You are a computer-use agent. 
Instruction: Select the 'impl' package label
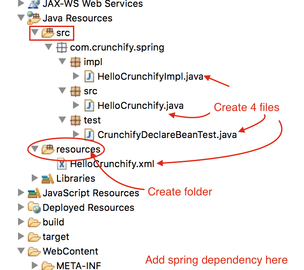(x=93, y=62)
